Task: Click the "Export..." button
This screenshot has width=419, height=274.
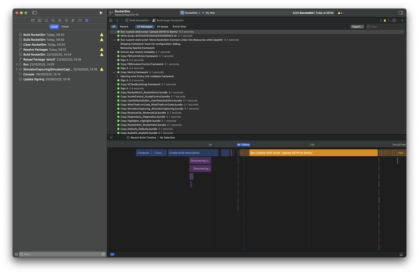Action: (x=357, y=26)
